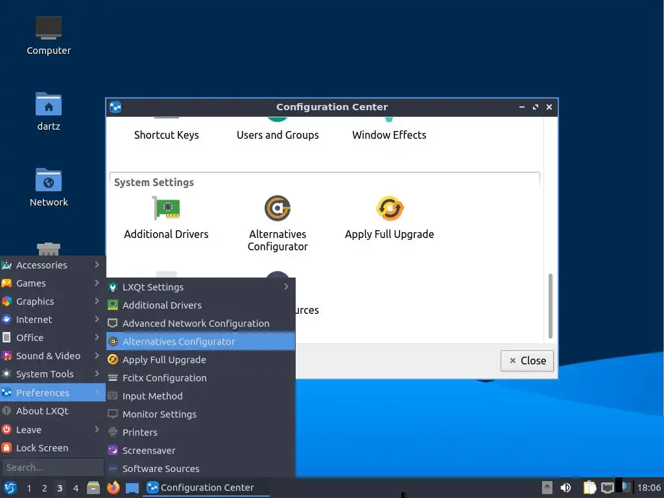This screenshot has width=664, height=498.
Task: Open Fcitx Configuration from the menu
Action: [201, 378]
